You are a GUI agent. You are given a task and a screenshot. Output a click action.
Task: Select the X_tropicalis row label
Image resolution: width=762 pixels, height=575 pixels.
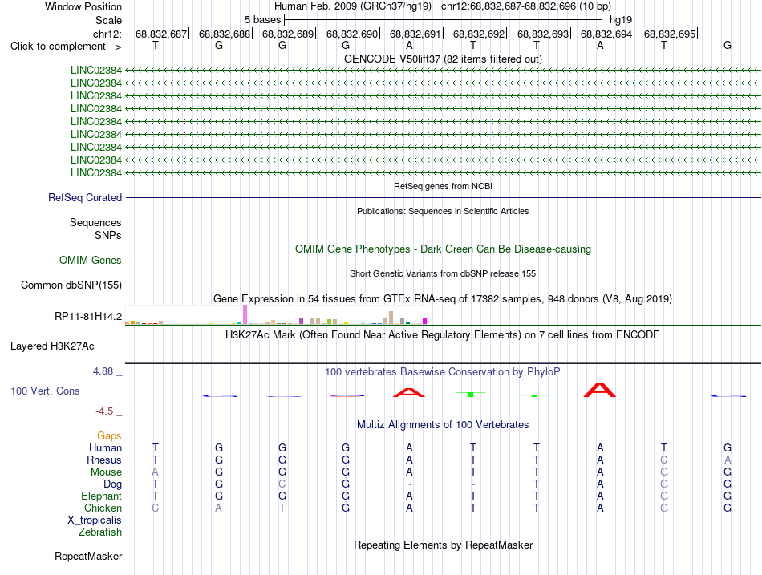[x=95, y=520]
